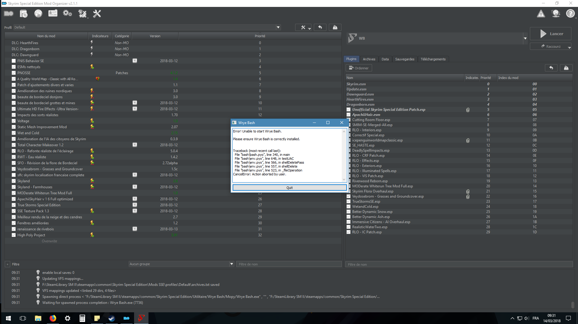
Task: Click the mod list Filtre de nom field
Action: click(289, 264)
